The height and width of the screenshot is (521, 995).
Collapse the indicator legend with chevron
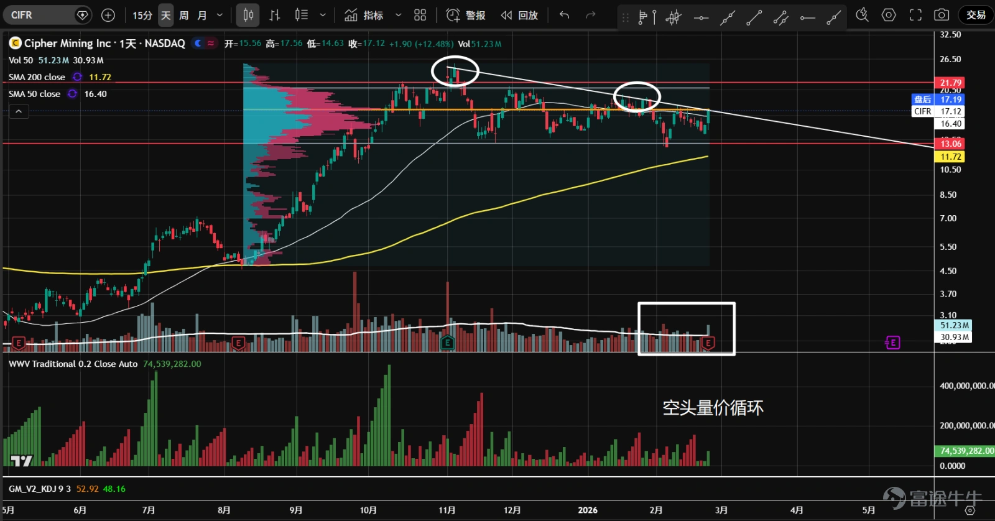(19, 111)
